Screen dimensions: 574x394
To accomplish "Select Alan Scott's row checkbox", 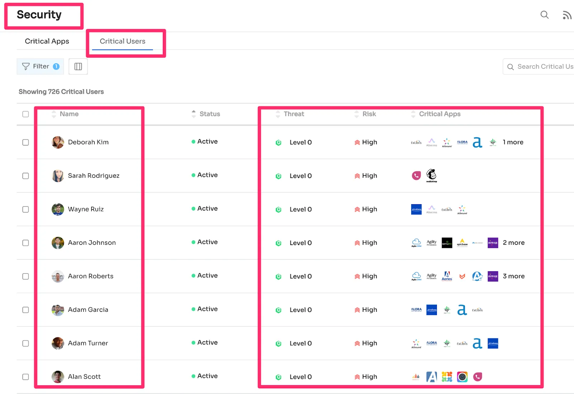I will click(25, 377).
